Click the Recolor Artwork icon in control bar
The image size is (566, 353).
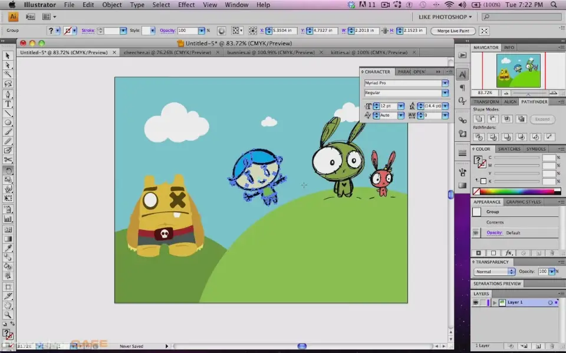click(x=221, y=31)
